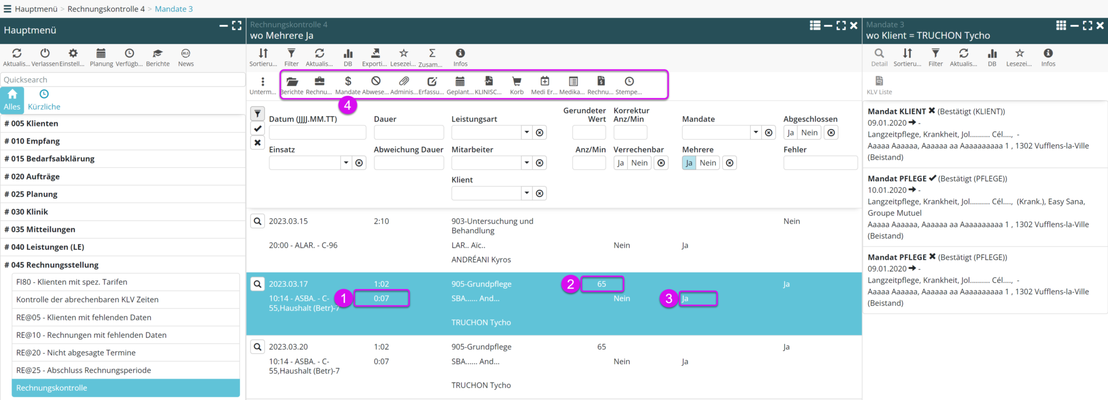The height and width of the screenshot is (400, 1108).
Task: Expand the Leistungsart dropdown
Action: click(x=526, y=133)
